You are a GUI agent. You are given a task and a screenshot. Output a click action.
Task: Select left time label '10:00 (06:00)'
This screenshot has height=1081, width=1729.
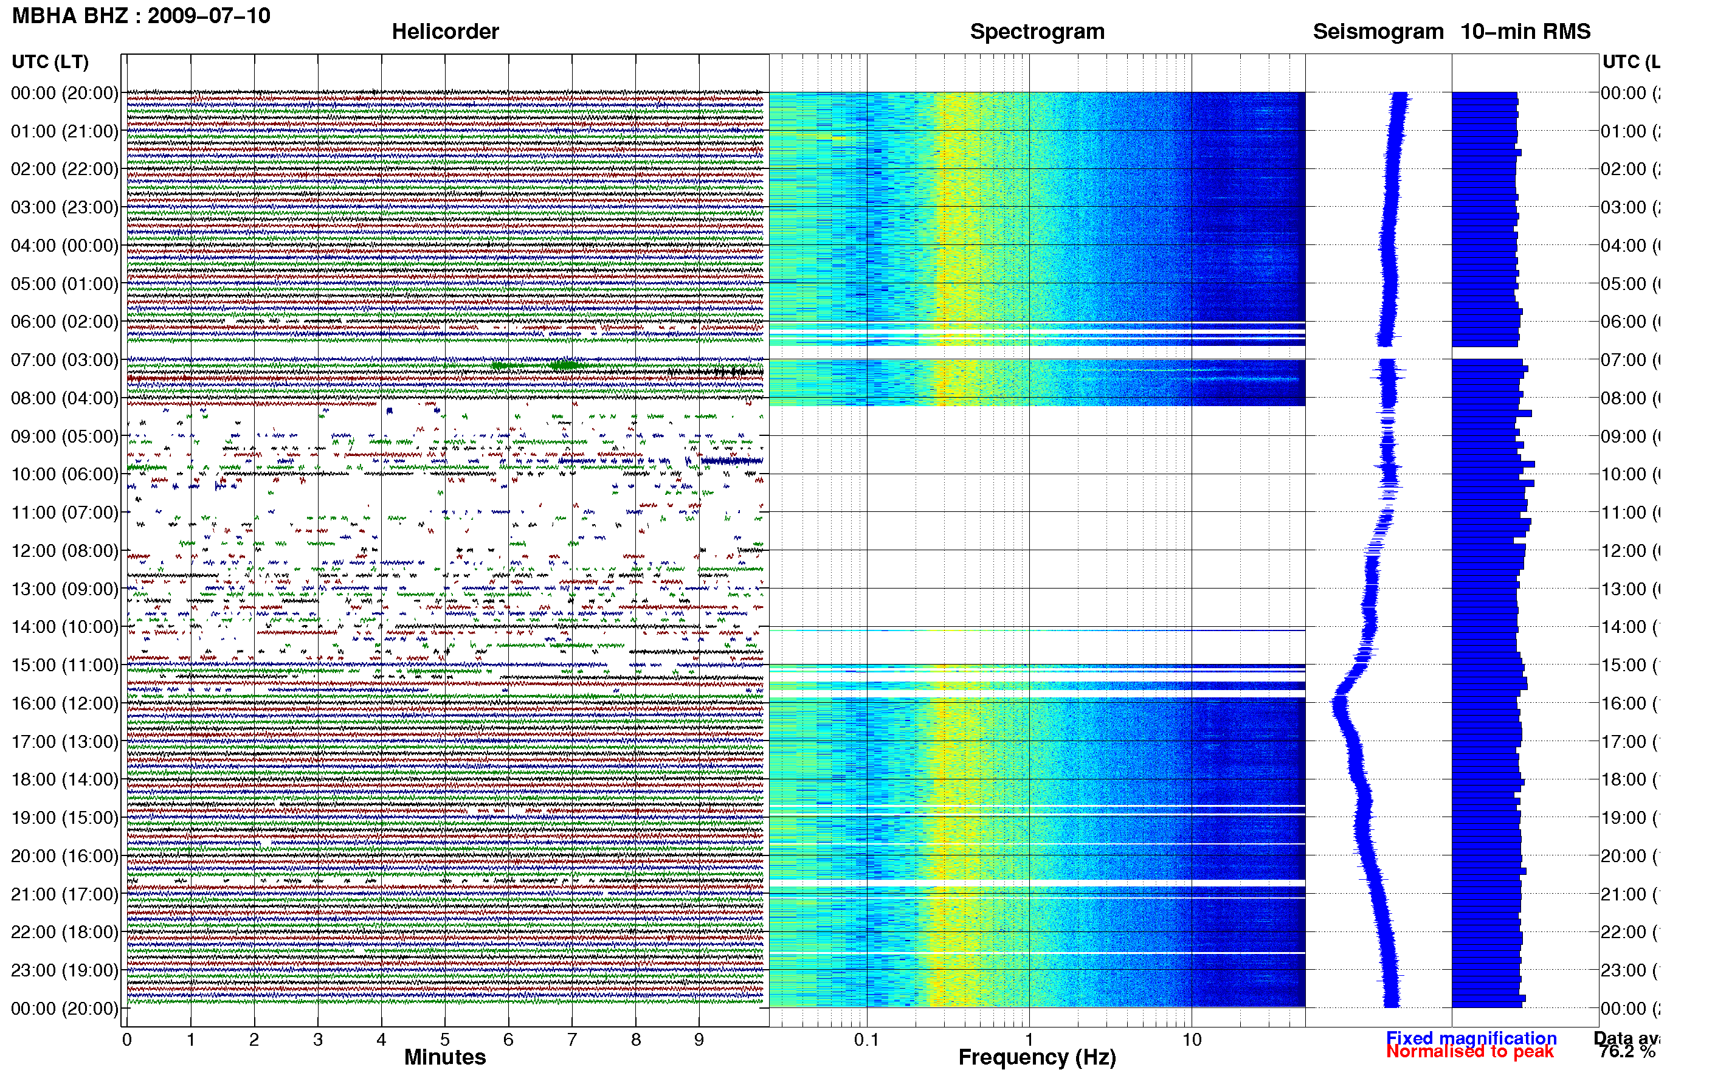[64, 475]
